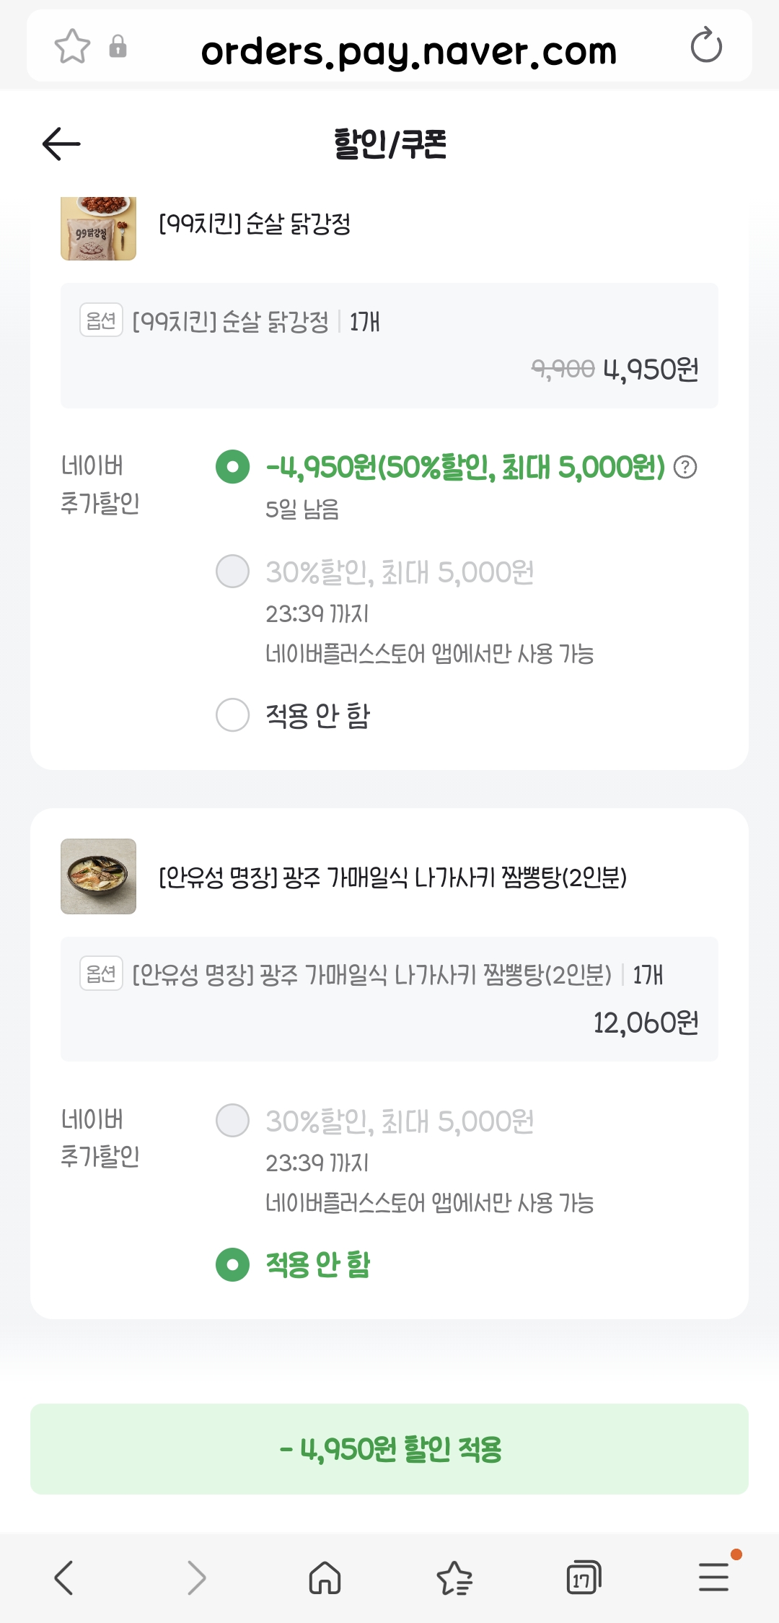Tap browser back chevron in bottom bar
The width and height of the screenshot is (779, 1623).
click(63, 1578)
